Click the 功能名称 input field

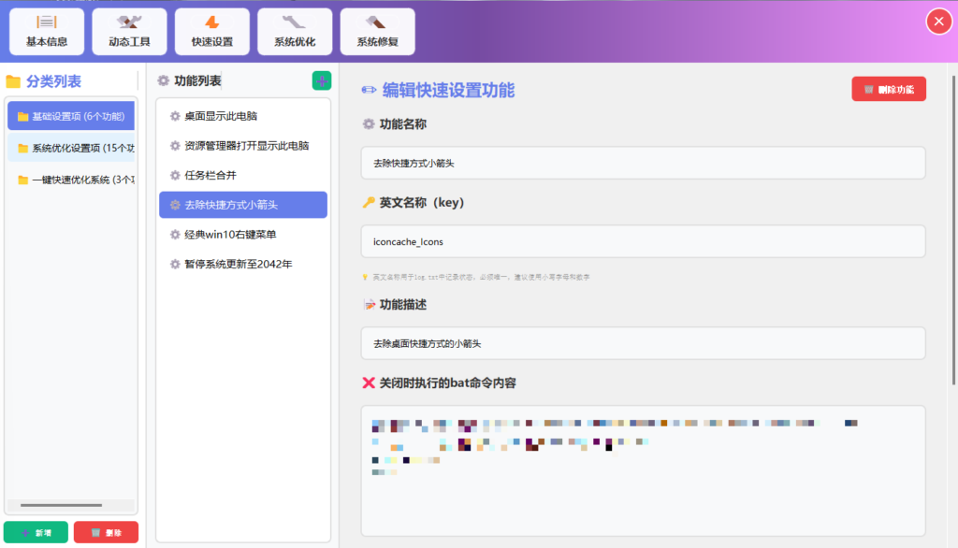point(643,163)
